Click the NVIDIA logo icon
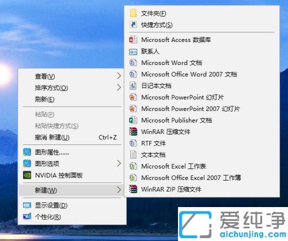This screenshot has height=241, width=288. [x=27, y=175]
